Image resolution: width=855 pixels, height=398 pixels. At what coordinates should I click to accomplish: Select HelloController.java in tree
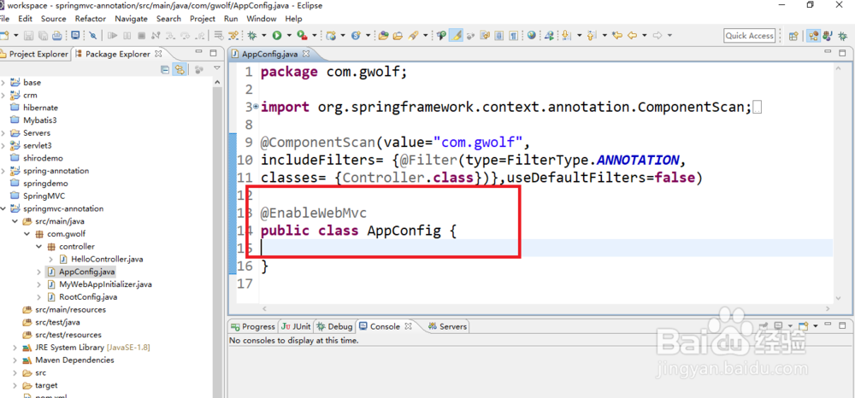pos(107,259)
